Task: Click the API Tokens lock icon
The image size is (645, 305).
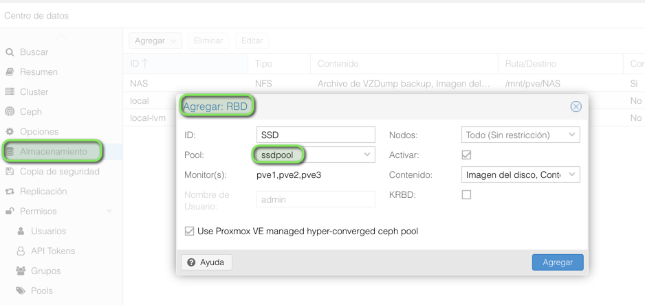Action: (21, 251)
